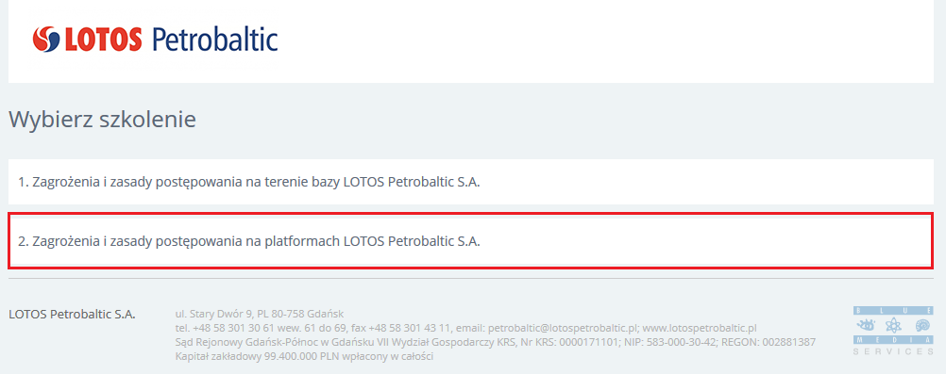This screenshot has width=946, height=374.
Task: Click the eye icon in Blue Media logo
Action: click(866, 325)
